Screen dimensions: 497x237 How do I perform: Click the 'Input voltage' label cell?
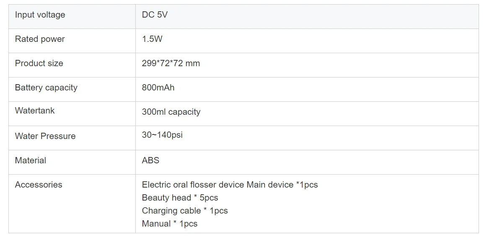click(40, 15)
